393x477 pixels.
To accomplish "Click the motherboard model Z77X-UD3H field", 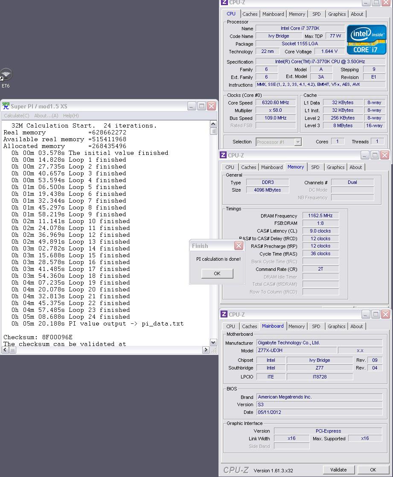I will point(297,350).
